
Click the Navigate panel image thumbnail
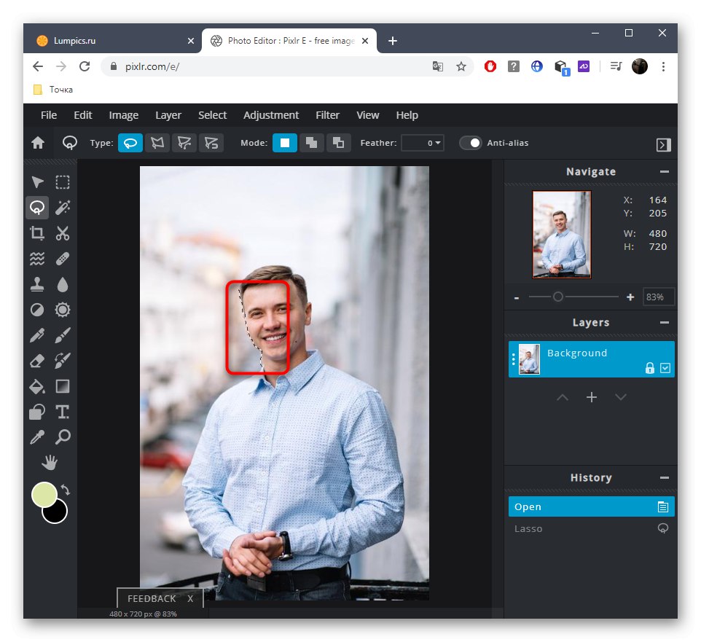tap(562, 235)
